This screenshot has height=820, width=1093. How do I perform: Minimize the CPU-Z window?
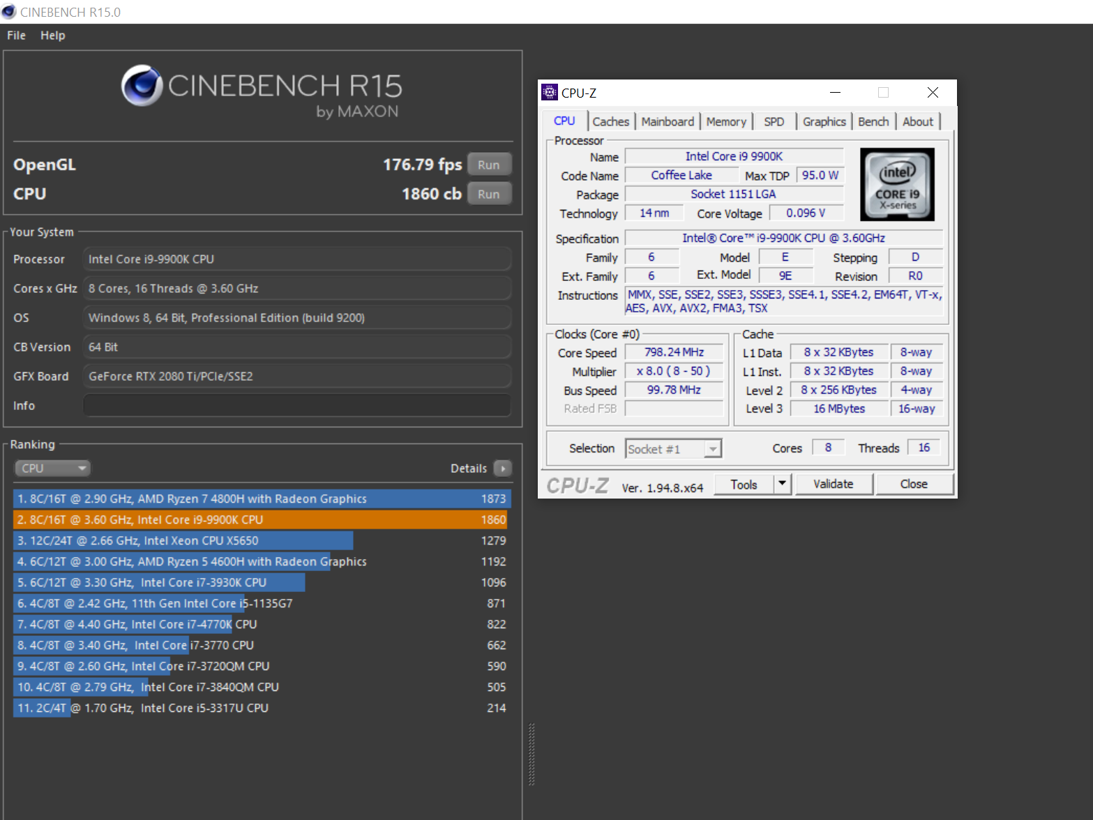click(x=835, y=92)
